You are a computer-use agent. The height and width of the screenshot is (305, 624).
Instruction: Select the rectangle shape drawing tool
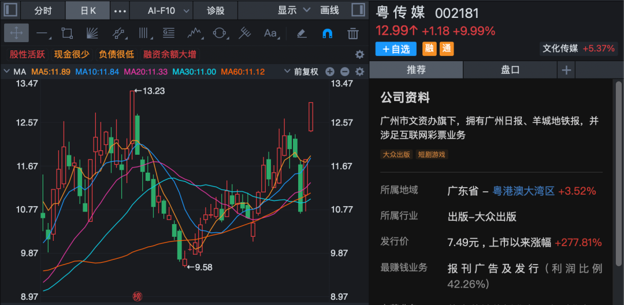(x=67, y=33)
